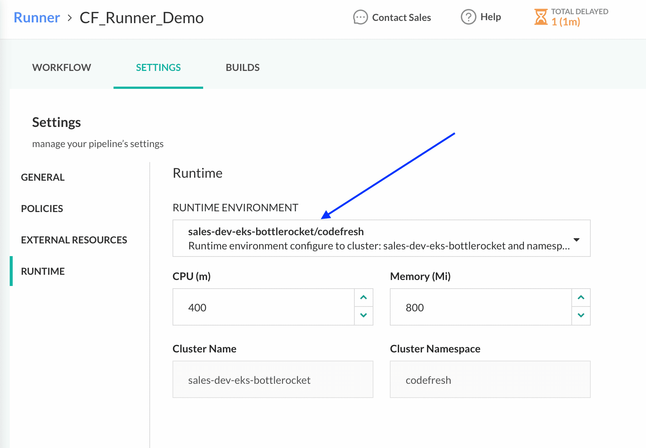Open the General settings section
This screenshot has width=646, height=448.
click(x=43, y=177)
